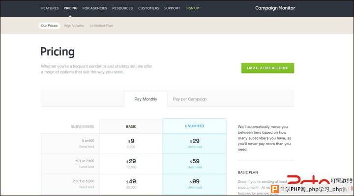
Task: Select Pricing in the top navigation
Action: (x=70, y=8)
